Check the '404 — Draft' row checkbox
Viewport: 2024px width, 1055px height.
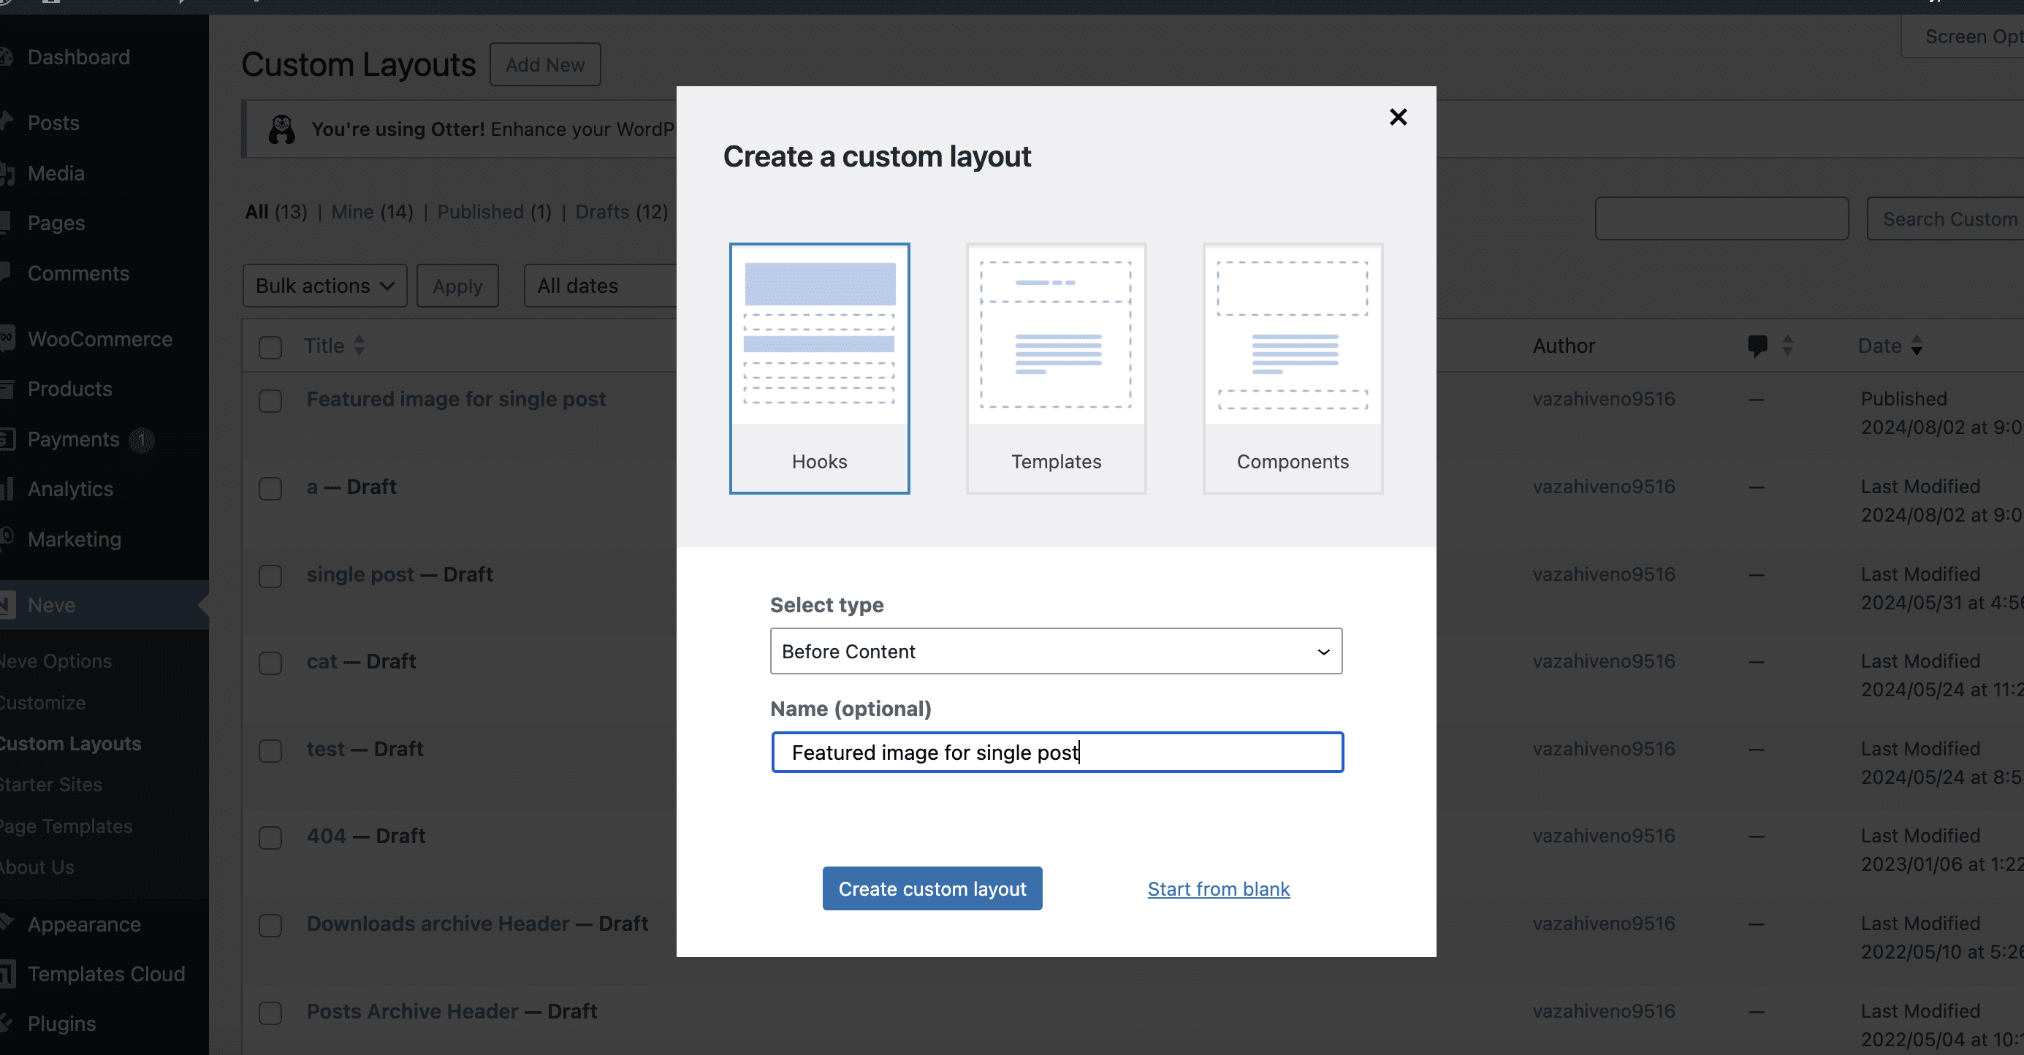coord(270,837)
